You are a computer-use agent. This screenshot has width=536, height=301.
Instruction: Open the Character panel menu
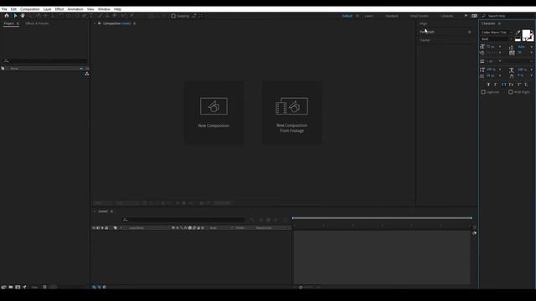[499, 23]
